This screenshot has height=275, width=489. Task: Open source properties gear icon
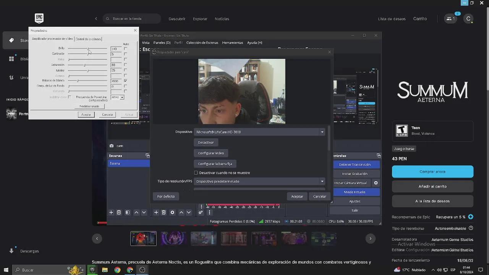[x=172, y=212]
